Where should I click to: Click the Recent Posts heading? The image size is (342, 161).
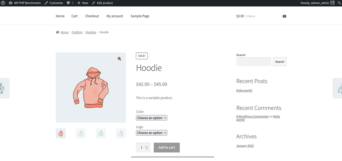(x=252, y=81)
